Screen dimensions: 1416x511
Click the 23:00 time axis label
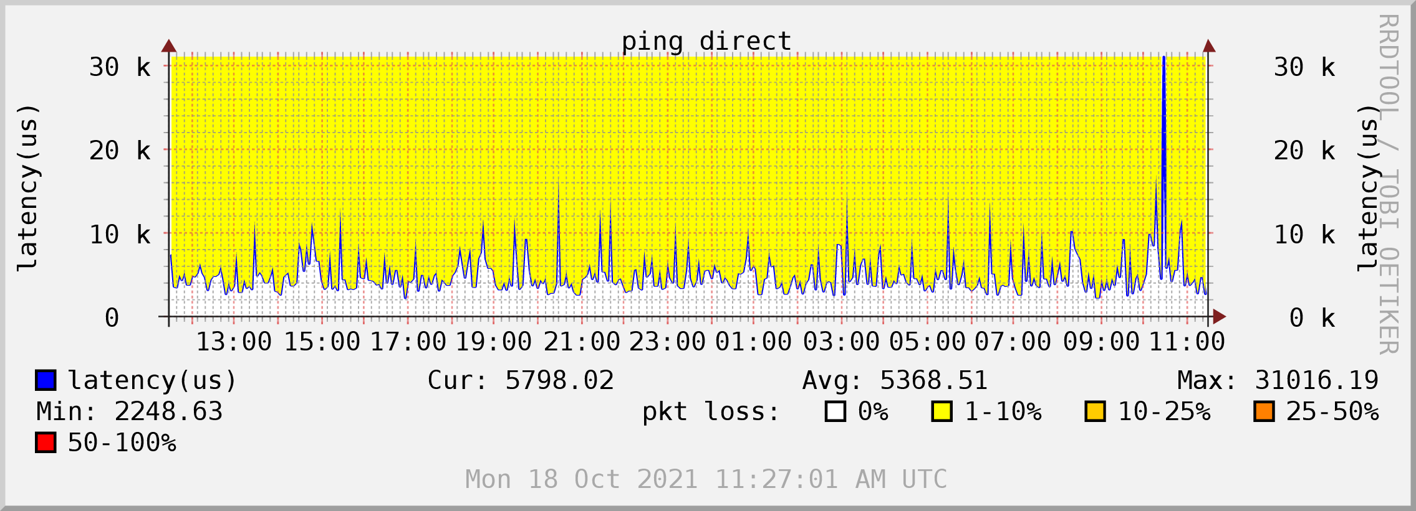point(667,342)
